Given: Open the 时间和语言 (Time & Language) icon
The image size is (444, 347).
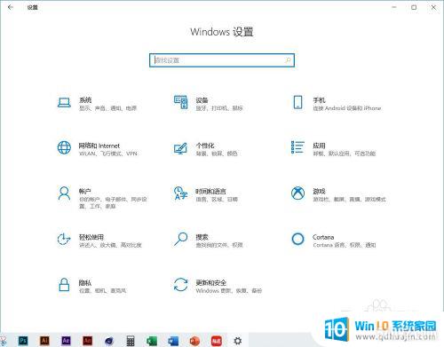Looking at the screenshot, I should point(180,193).
